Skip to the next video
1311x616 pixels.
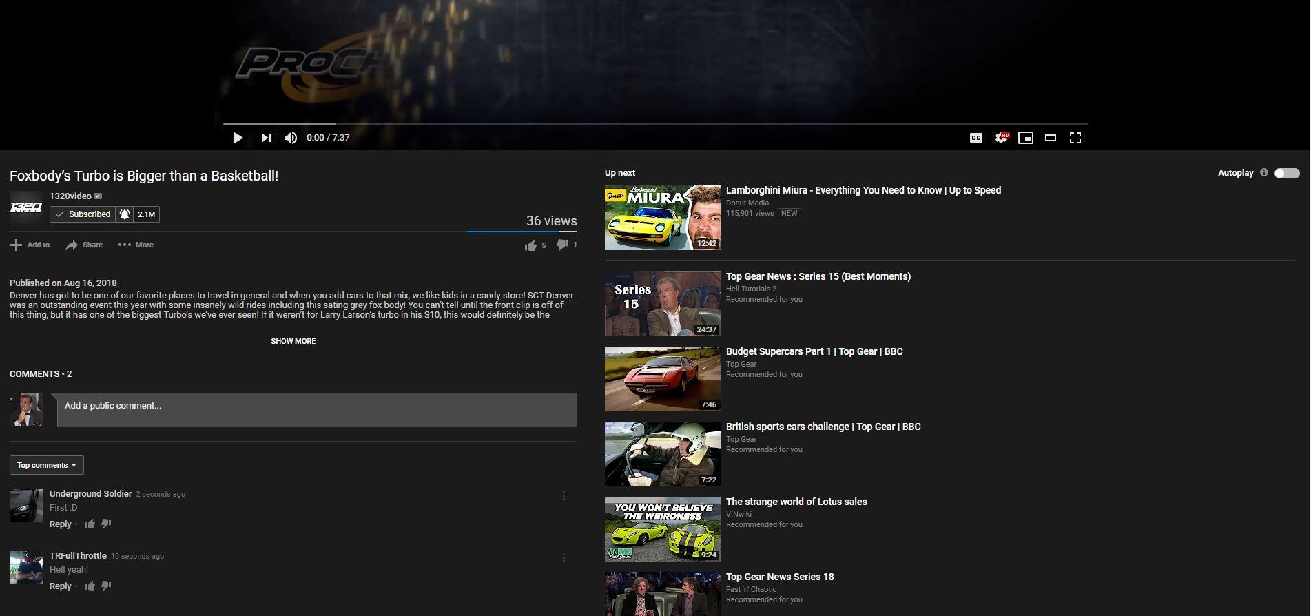[x=266, y=138]
